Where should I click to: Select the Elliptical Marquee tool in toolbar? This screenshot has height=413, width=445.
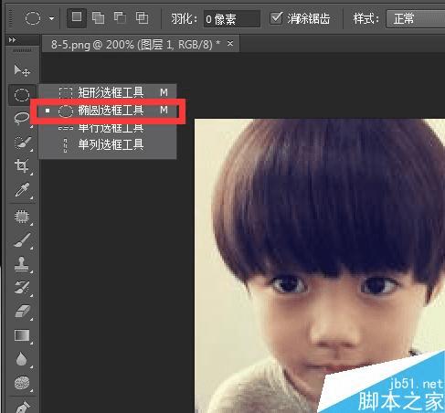pyautogui.click(x=22, y=95)
